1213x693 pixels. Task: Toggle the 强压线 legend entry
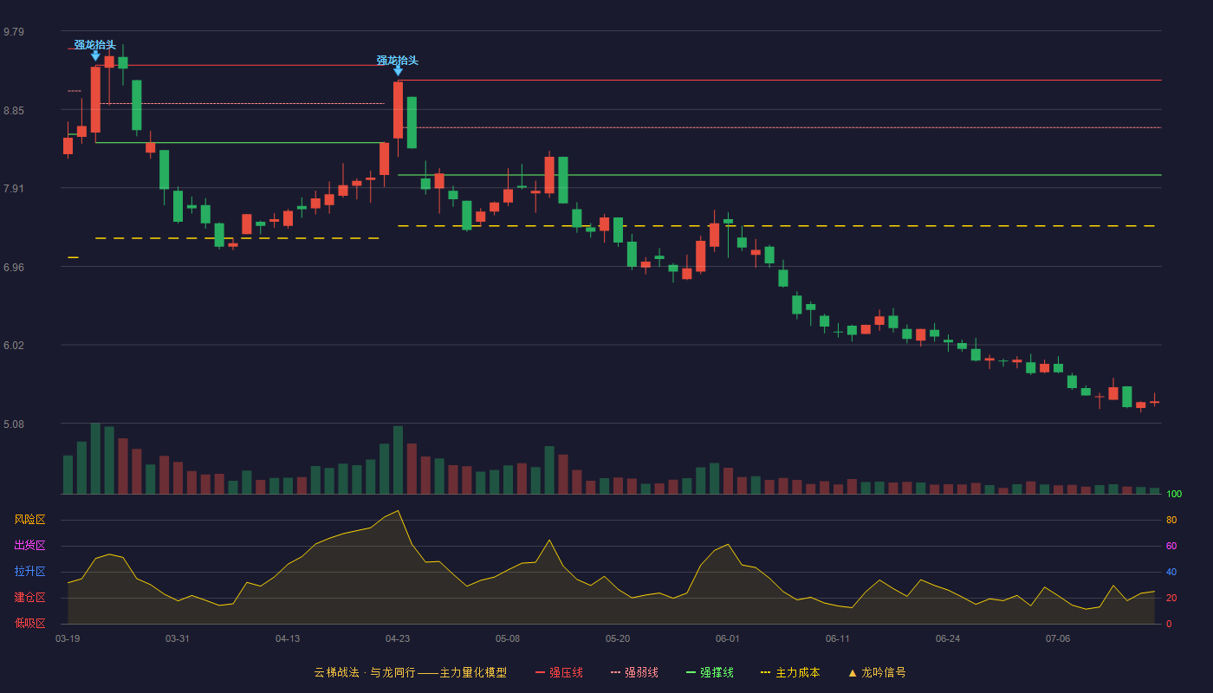tap(559, 672)
